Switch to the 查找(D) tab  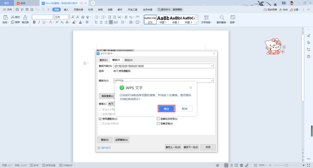point(104,60)
